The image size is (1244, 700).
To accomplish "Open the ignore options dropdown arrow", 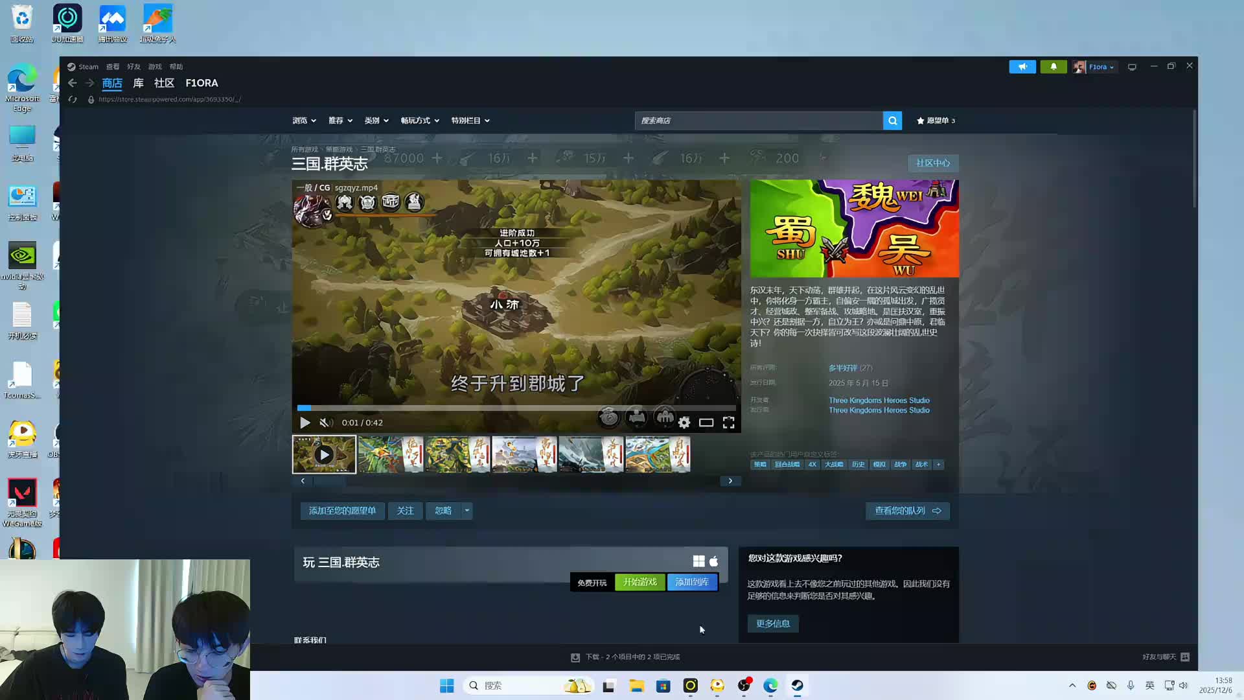I will pos(466,511).
